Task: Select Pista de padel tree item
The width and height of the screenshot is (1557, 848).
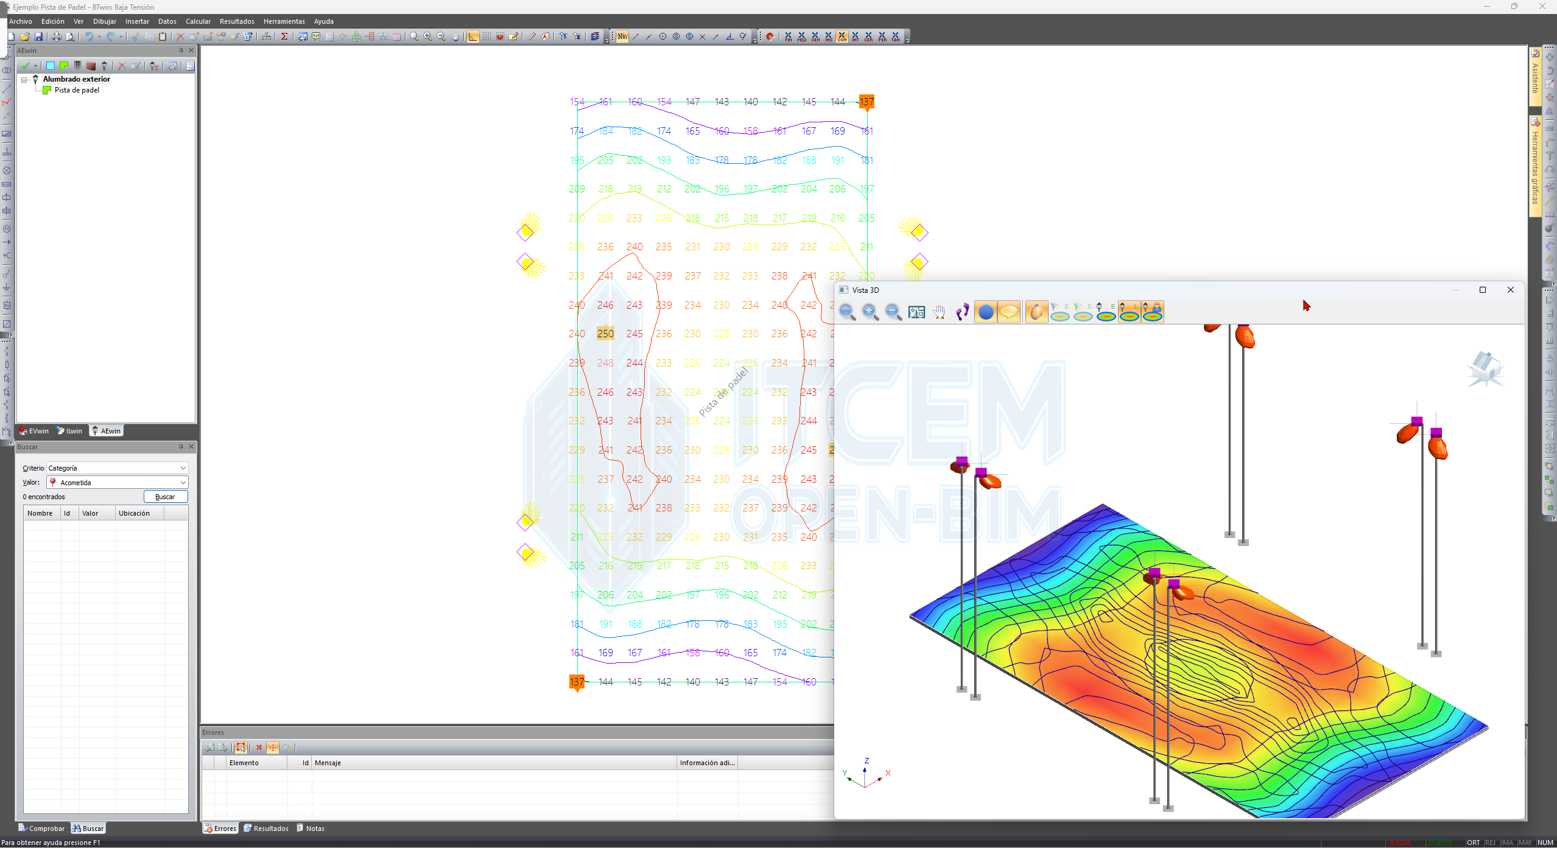Action: pyautogui.click(x=77, y=90)
